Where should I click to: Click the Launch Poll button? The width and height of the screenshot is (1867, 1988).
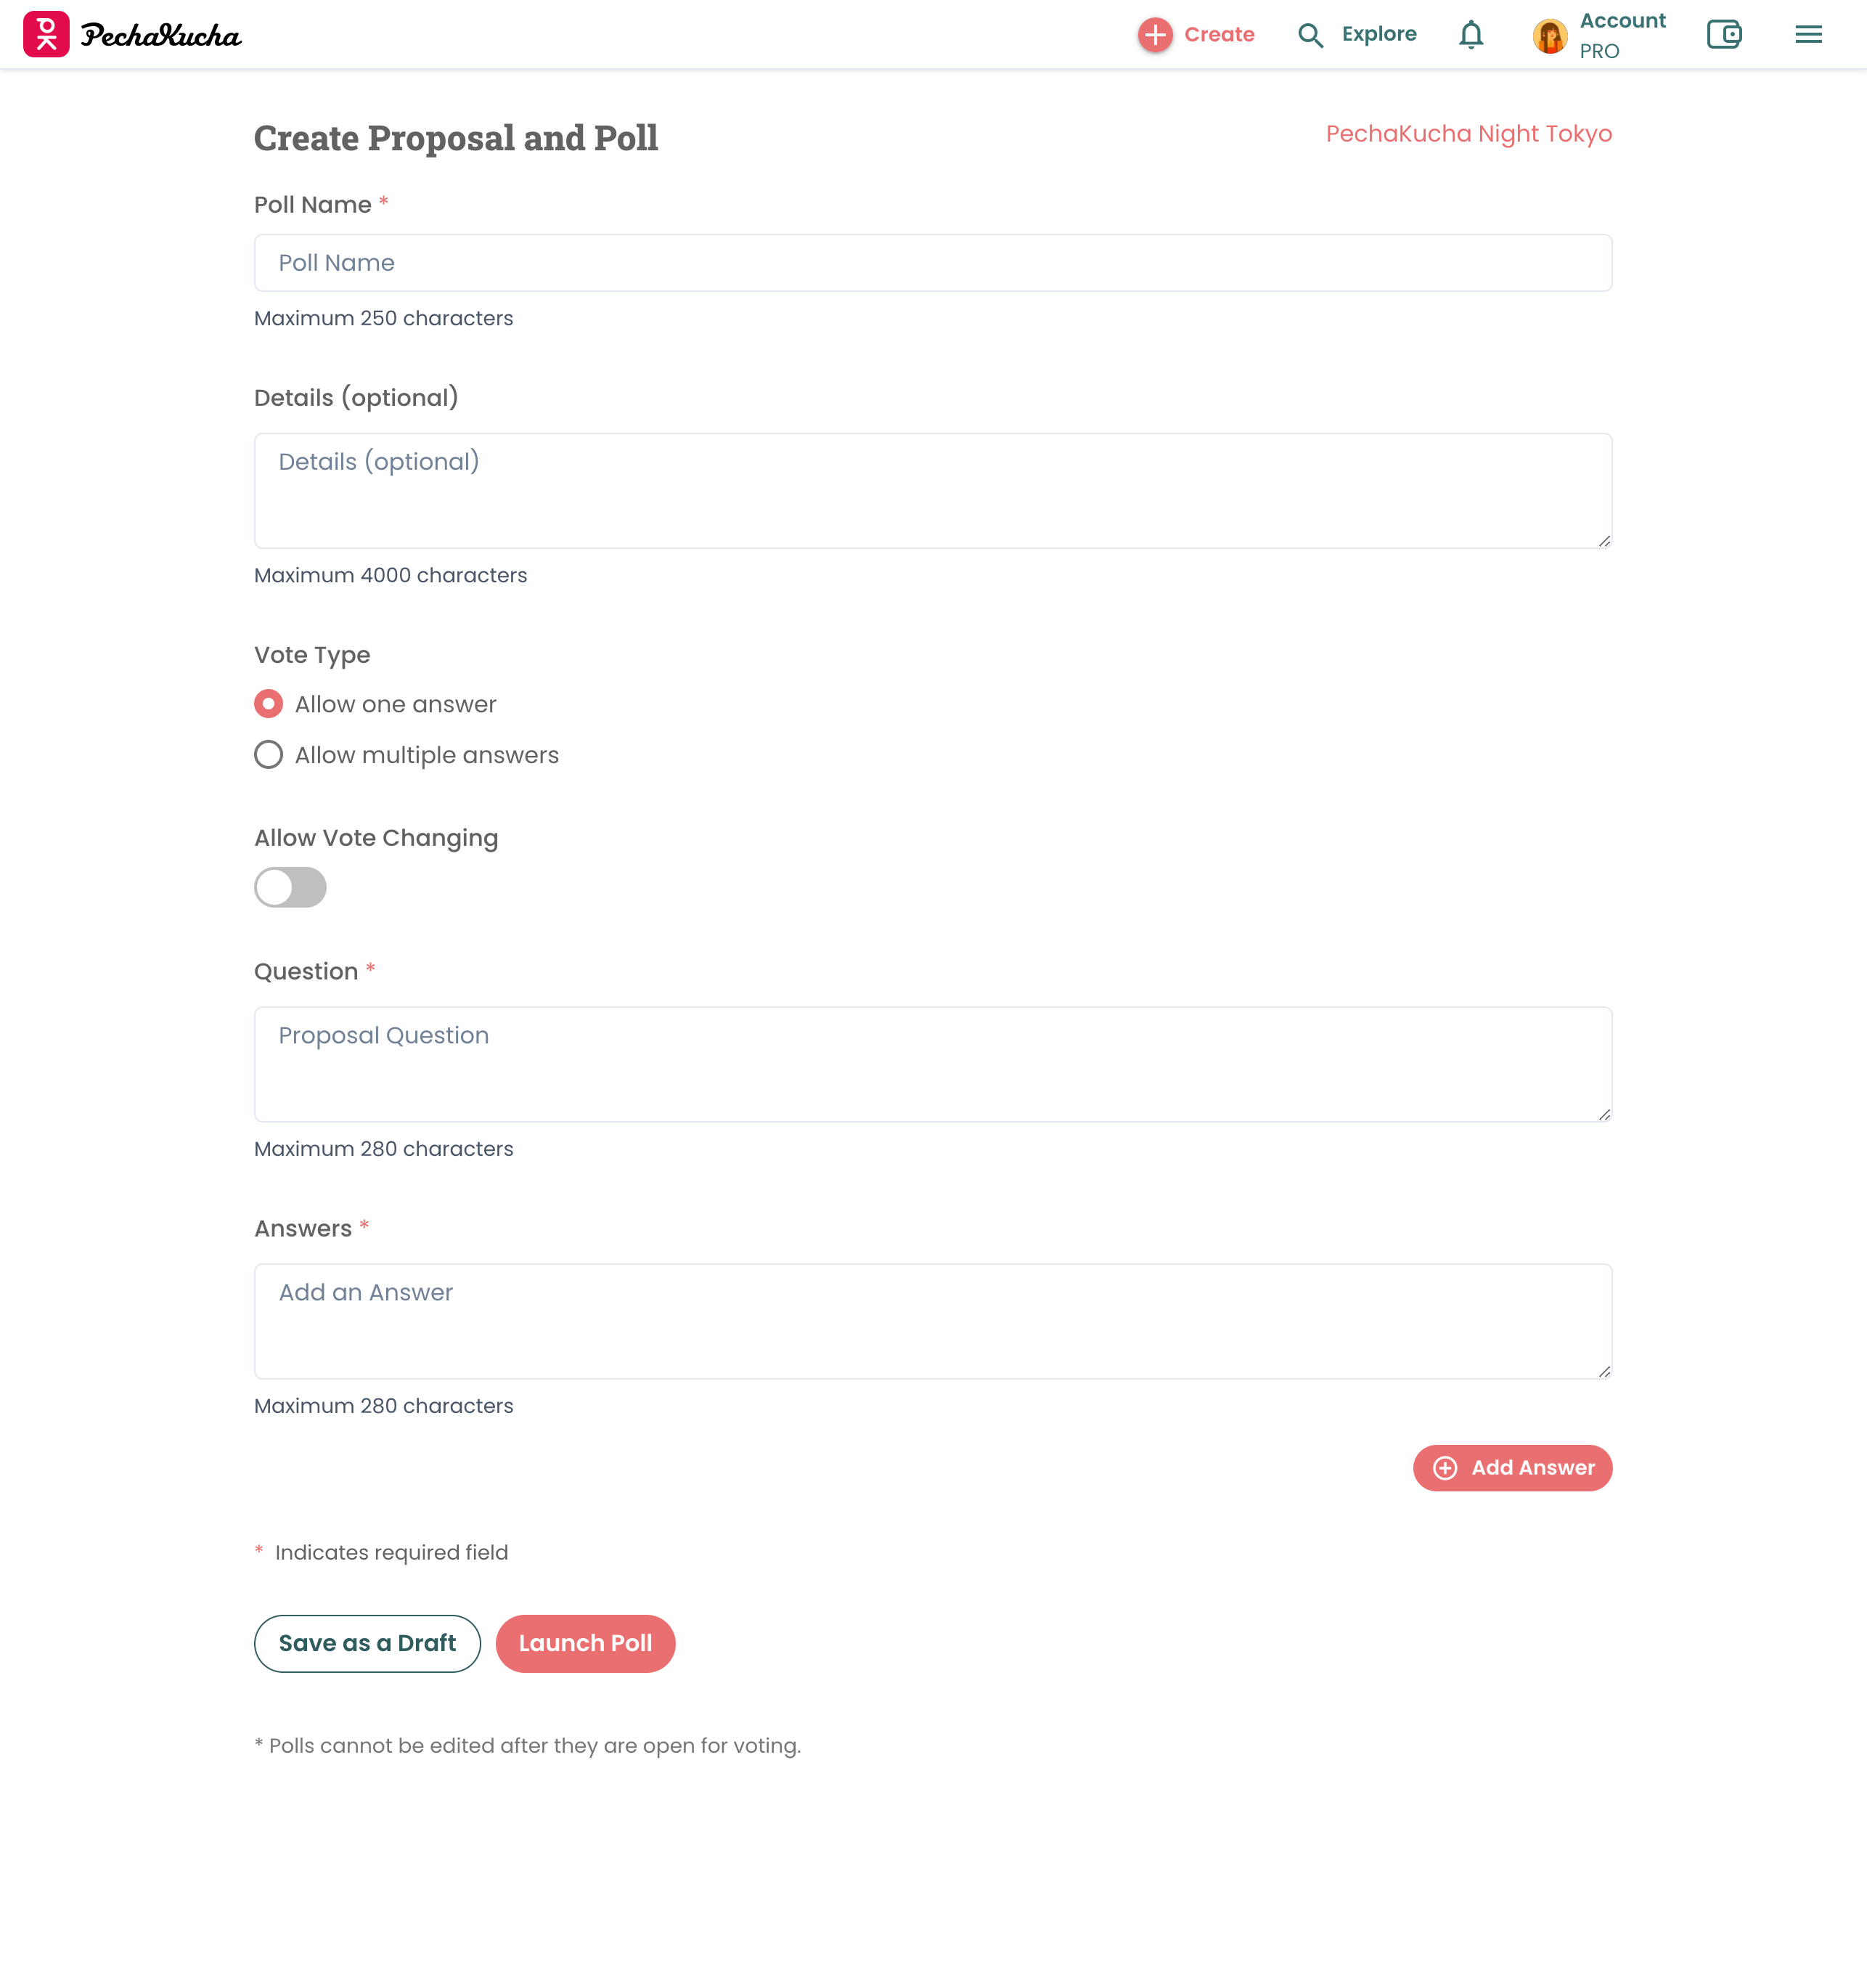click(585, 1643)
